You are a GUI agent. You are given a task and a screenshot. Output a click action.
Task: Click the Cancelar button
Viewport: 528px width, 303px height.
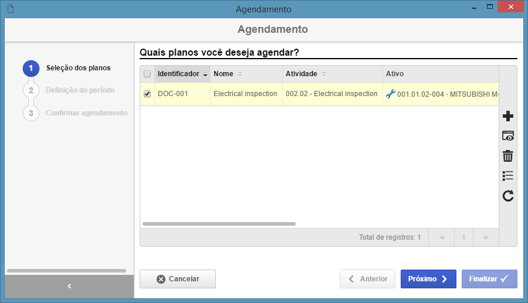(178, 279)
